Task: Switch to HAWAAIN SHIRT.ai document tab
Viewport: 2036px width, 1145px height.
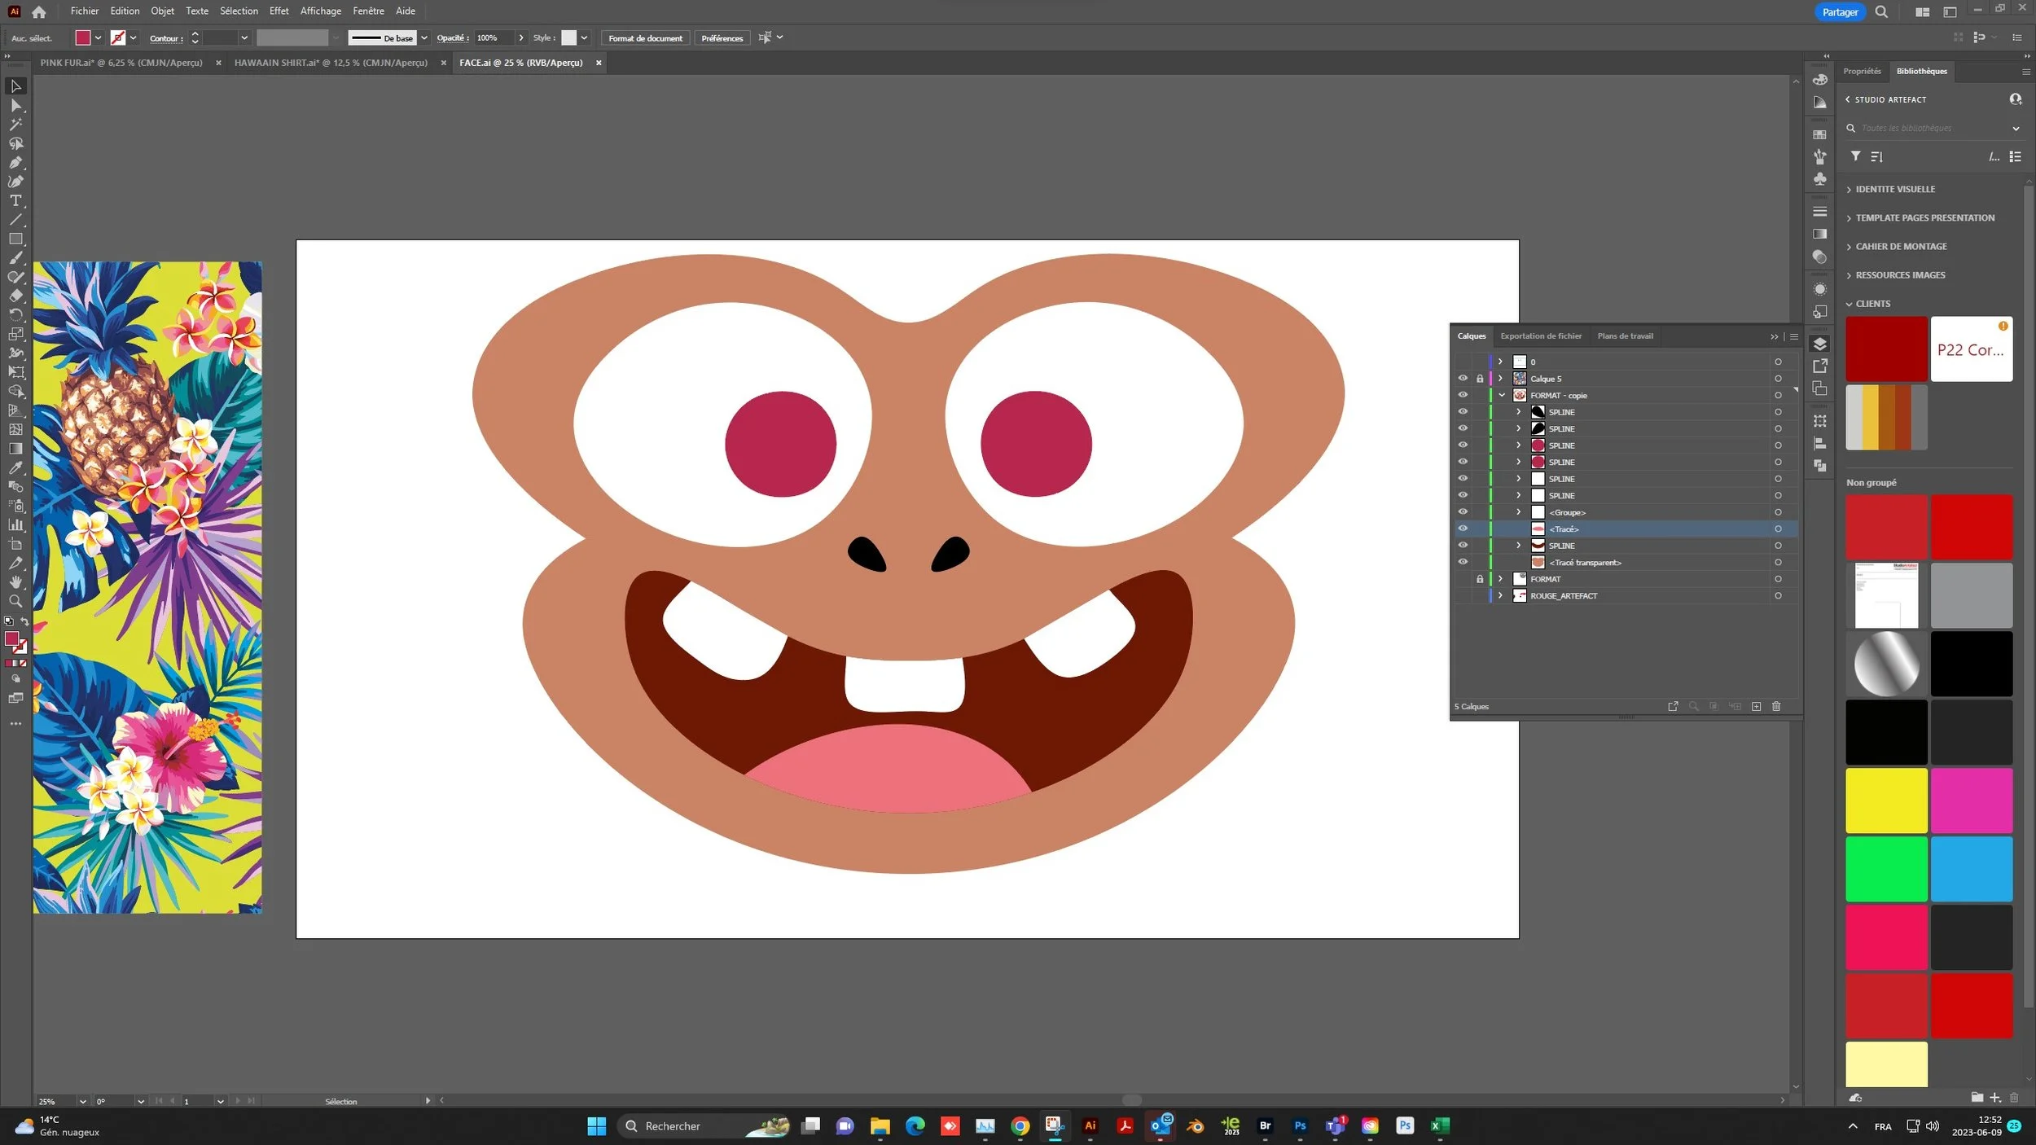Action: pos(331,63)
